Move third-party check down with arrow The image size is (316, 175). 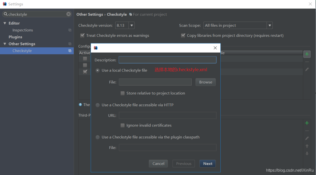click(307, 153)
